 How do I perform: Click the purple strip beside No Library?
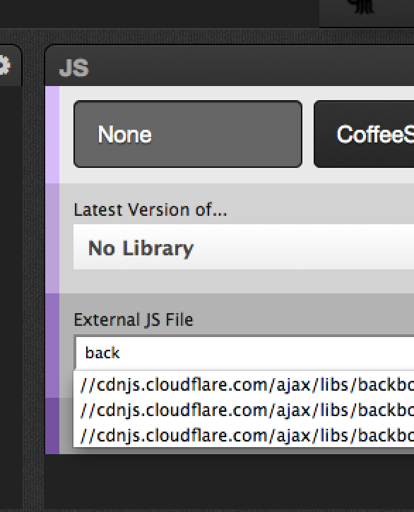point(52,238)
